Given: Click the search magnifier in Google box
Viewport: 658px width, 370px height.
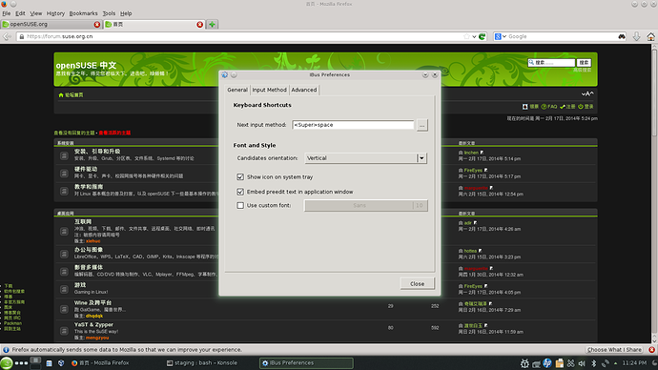Looking at the screenshot, I should 622,36.
